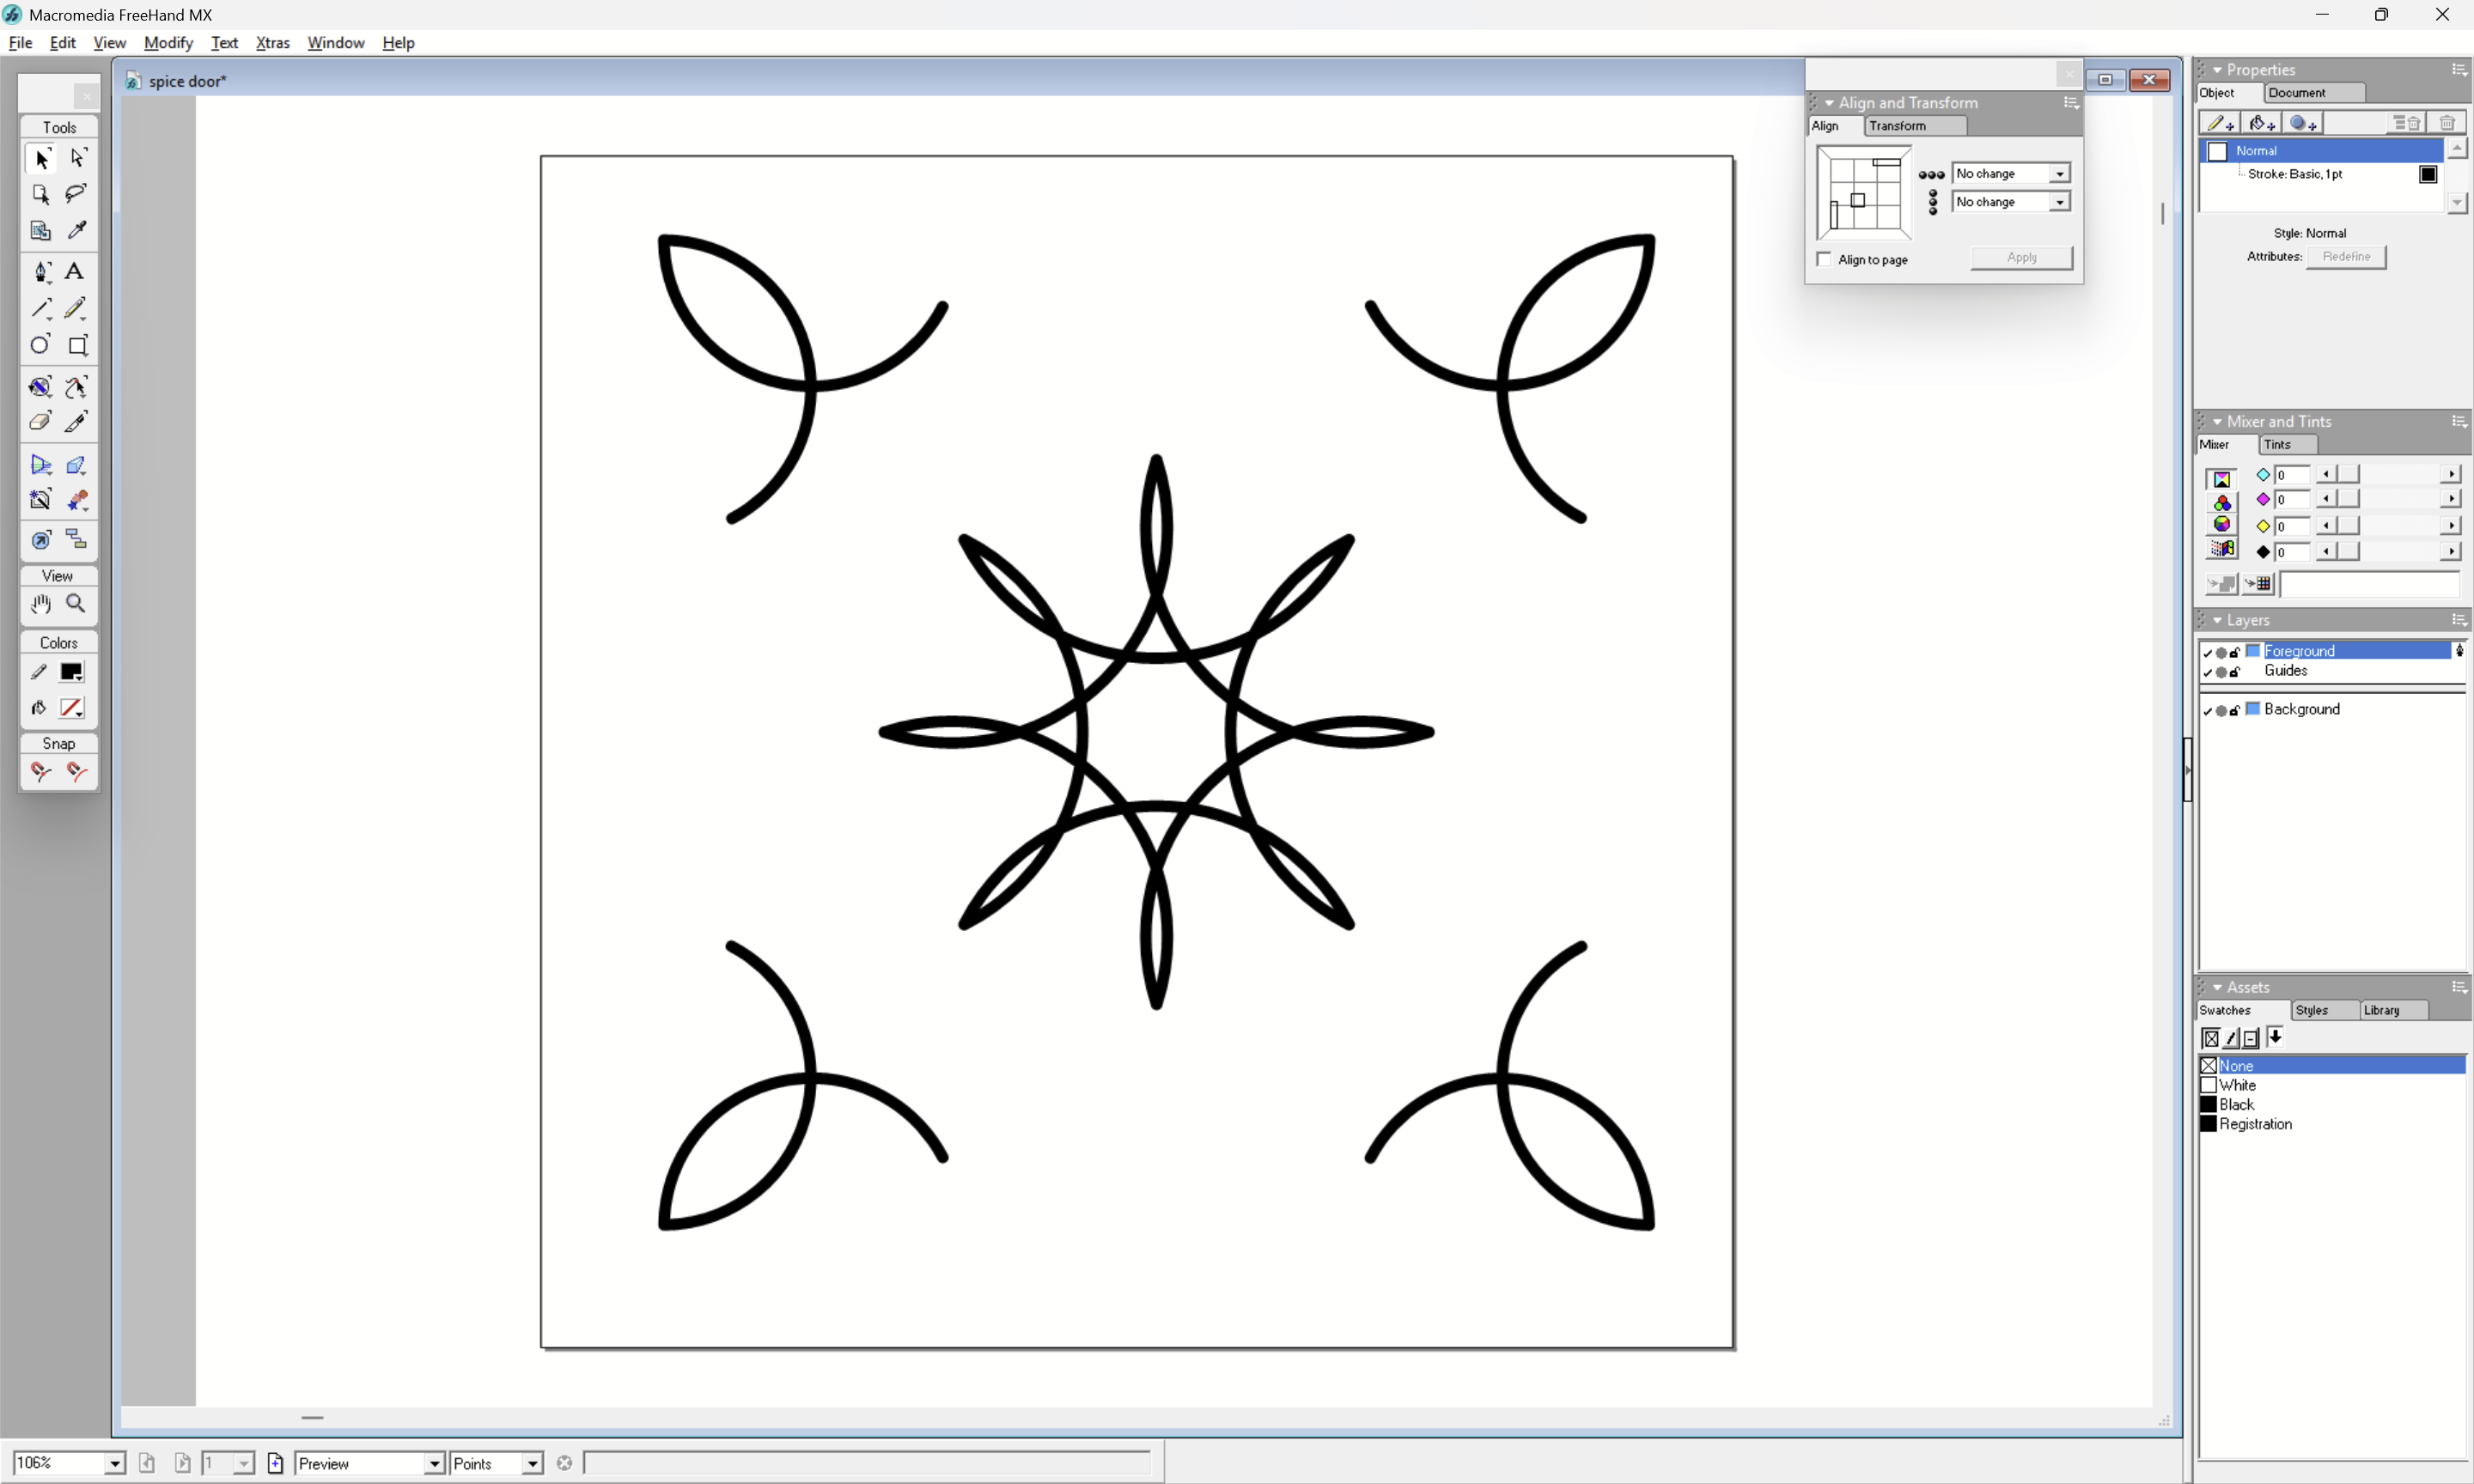2474x1484 pixels.
Task: Choose the Rectangle tool
Action: [77, 346]
